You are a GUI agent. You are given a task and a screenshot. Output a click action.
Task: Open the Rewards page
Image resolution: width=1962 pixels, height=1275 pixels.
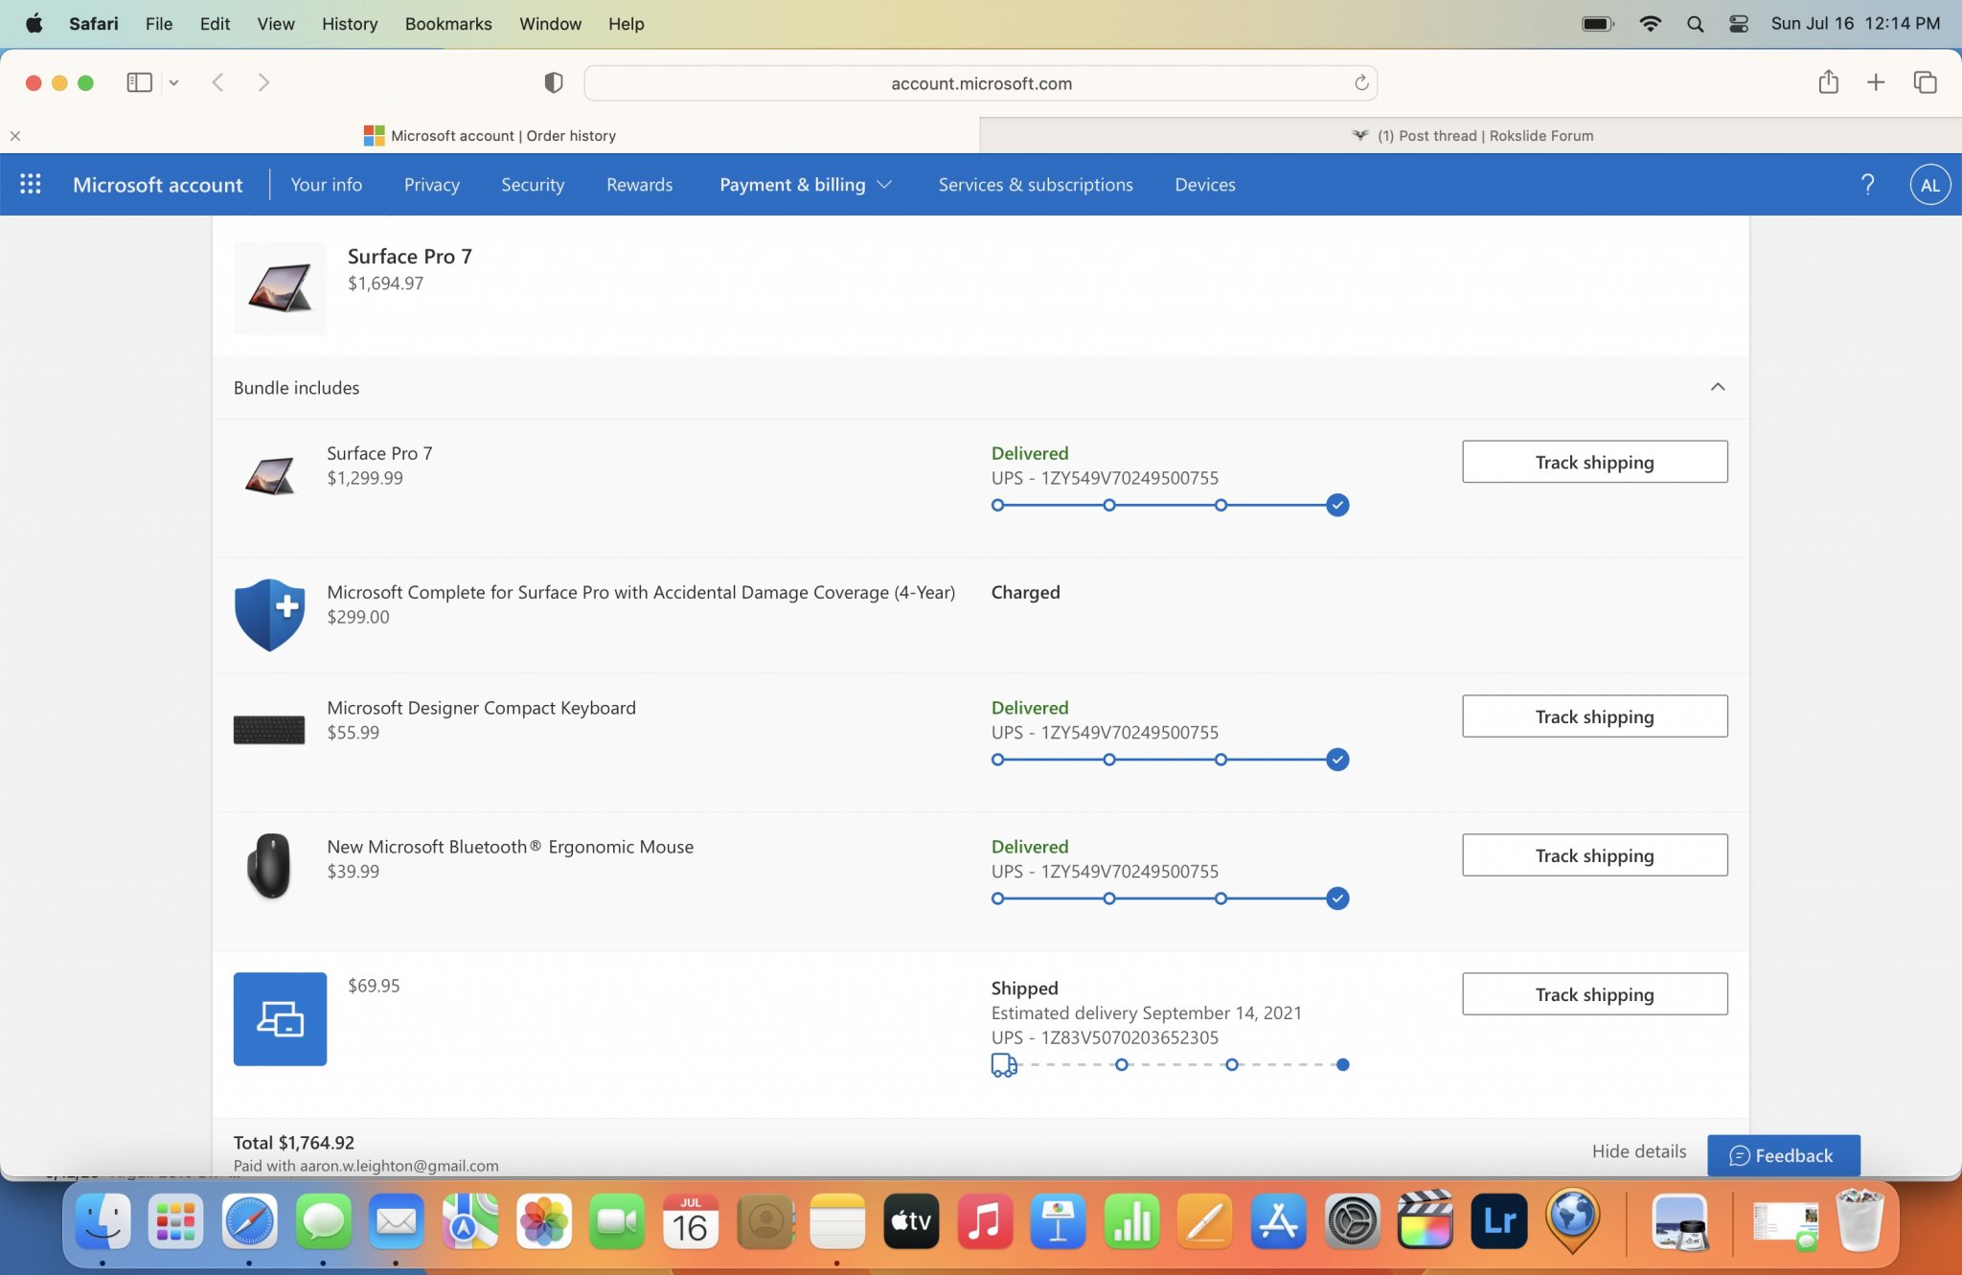(639, 185)
